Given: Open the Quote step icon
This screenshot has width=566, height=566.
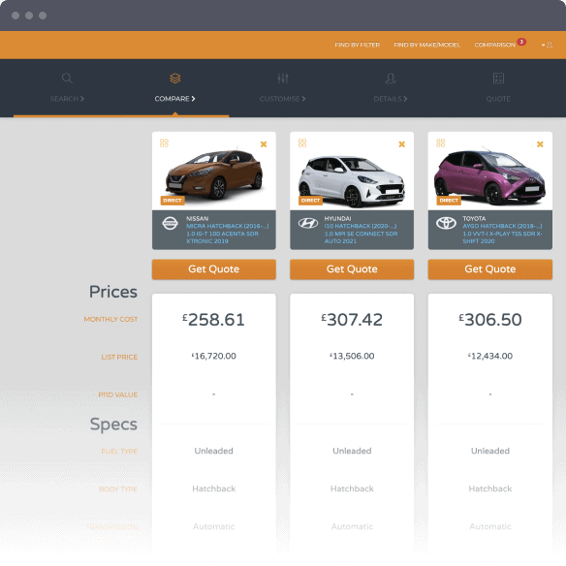Looking at the screenshot, I should pos(498,79).
